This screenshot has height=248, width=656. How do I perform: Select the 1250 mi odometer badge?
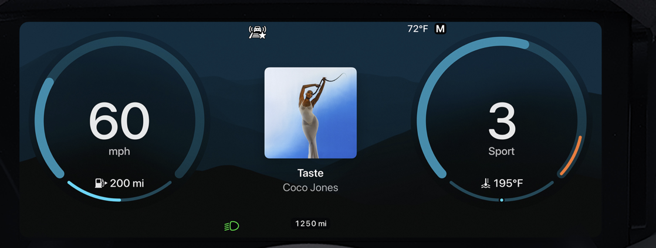point(310,224)
